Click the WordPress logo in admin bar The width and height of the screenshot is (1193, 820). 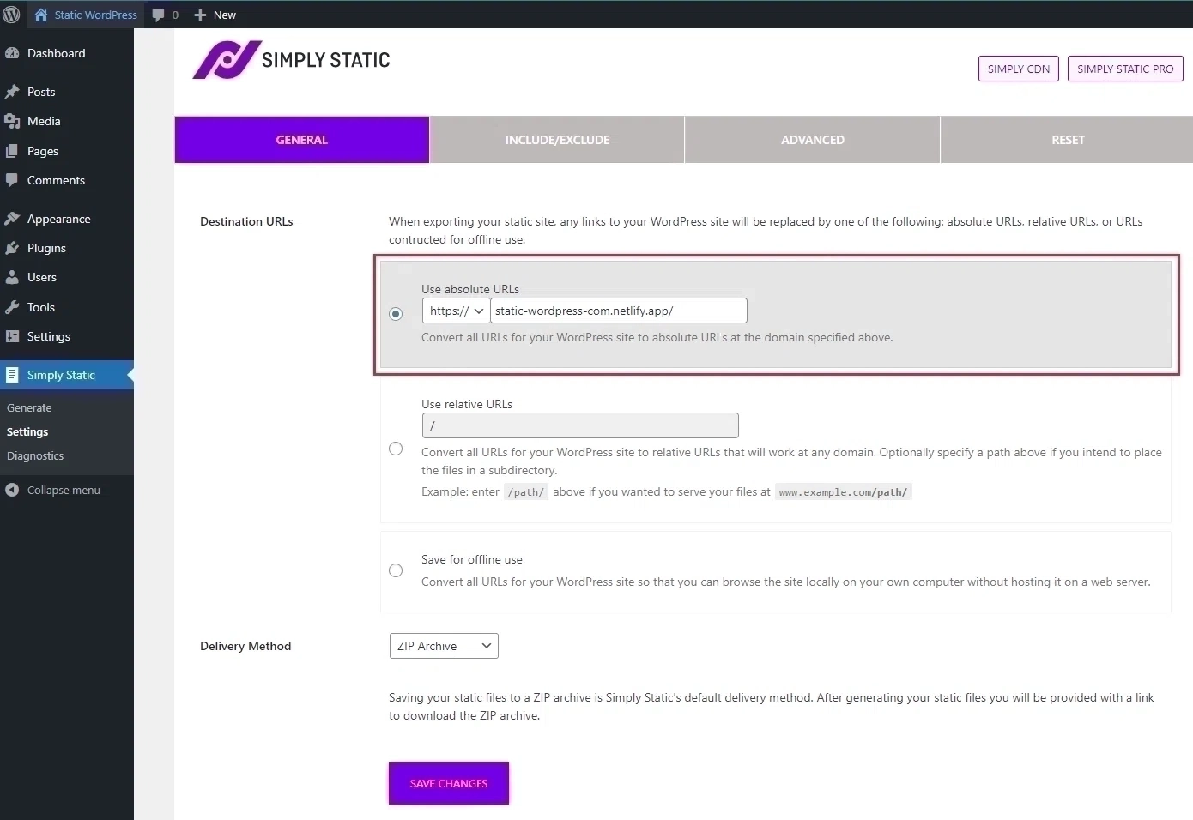(12, 14)
